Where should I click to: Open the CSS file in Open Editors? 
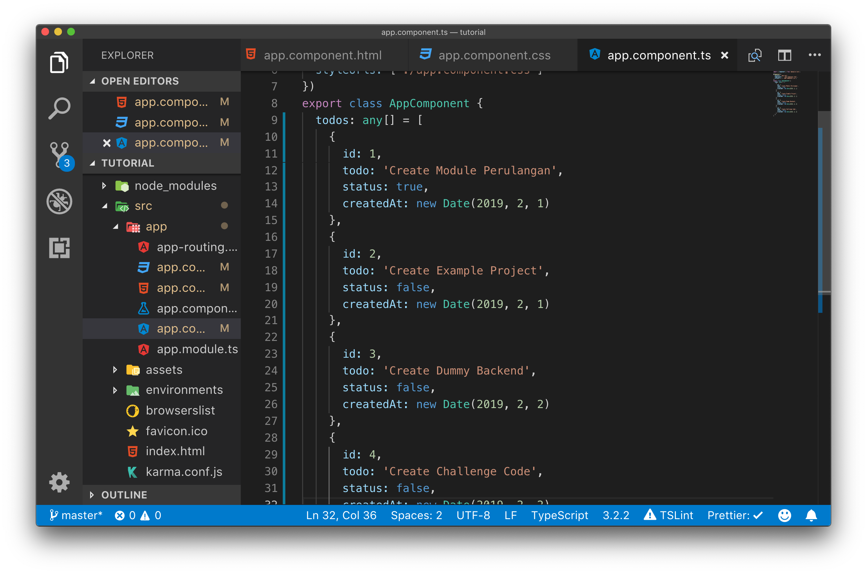click(162, 122)
